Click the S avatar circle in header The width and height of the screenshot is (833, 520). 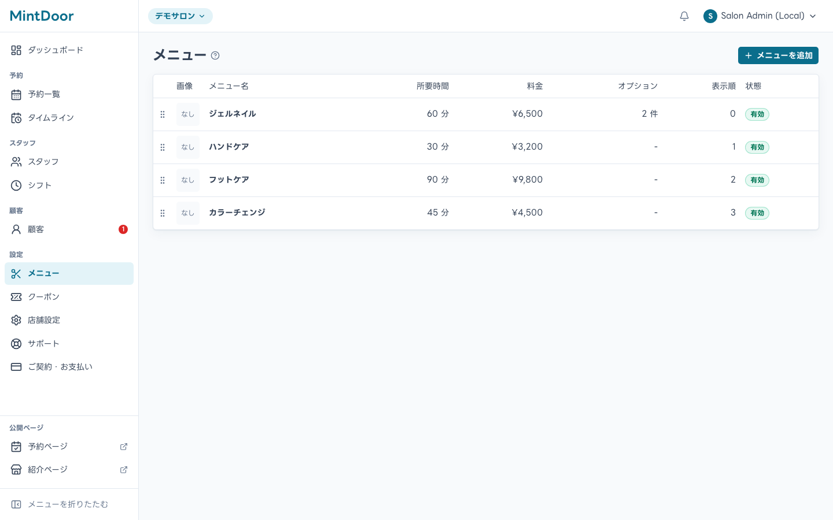coord(710,16)
